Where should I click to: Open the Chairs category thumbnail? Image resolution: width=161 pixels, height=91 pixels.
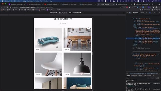pyautogui.click(x=48, y=64)
